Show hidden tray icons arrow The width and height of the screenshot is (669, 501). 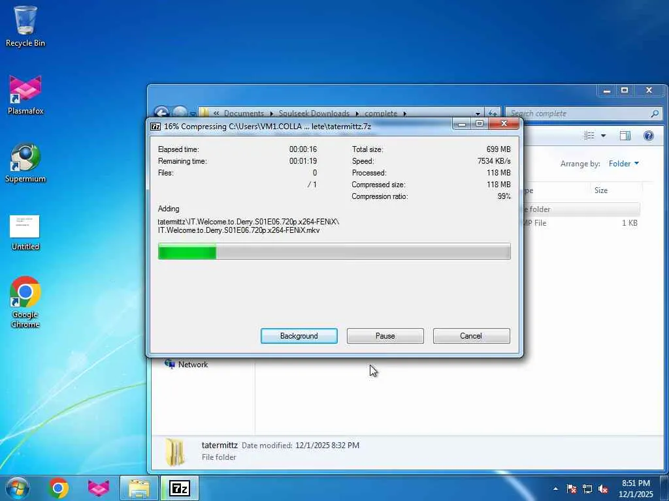point(555,489)
